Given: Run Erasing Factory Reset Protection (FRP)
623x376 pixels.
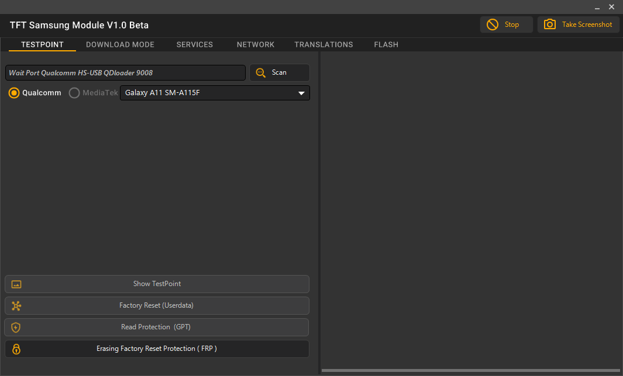Looking at the screenshot, I should (x=157, y=349).
